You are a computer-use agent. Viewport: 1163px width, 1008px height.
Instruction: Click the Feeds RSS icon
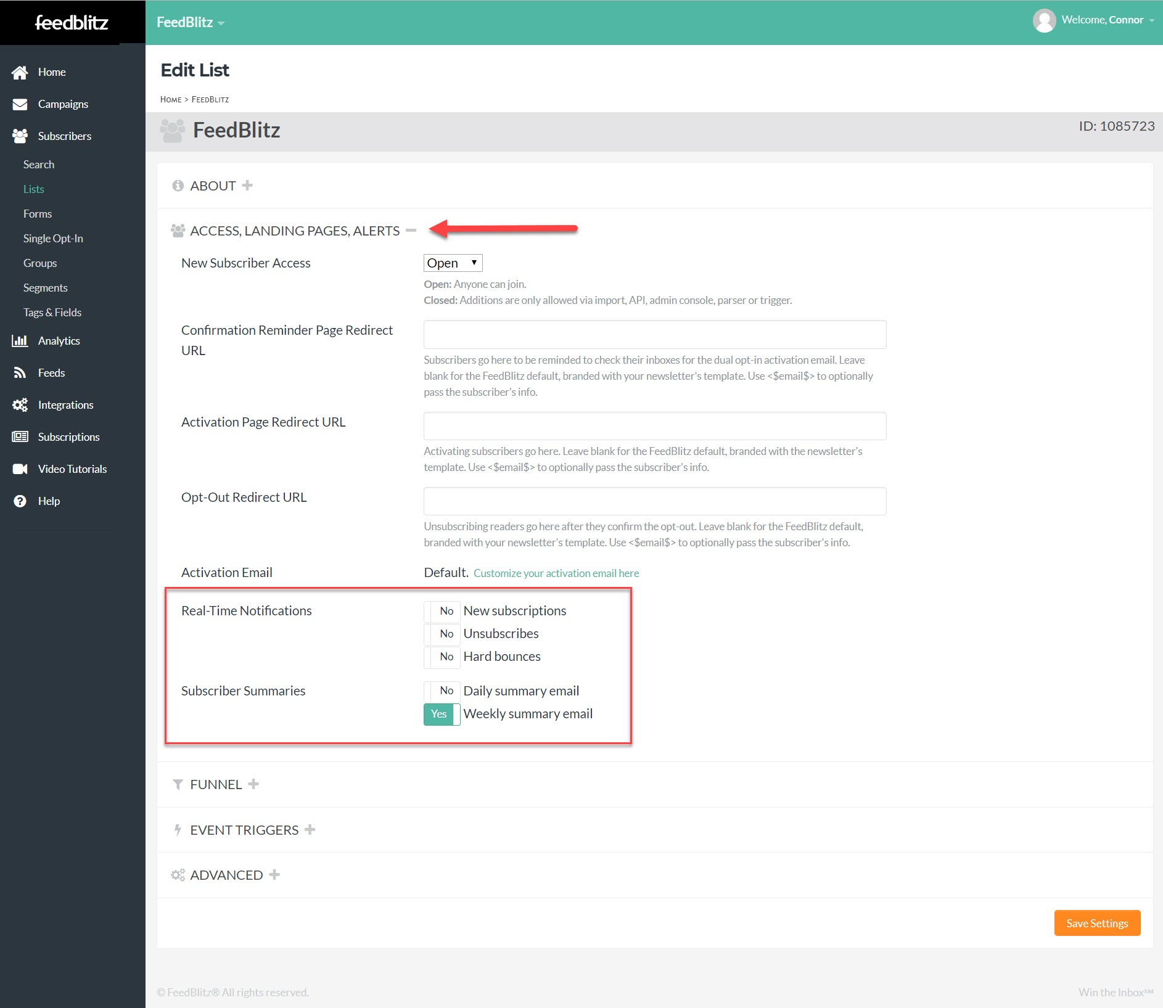pyautogui.click(x=20, y=373)
